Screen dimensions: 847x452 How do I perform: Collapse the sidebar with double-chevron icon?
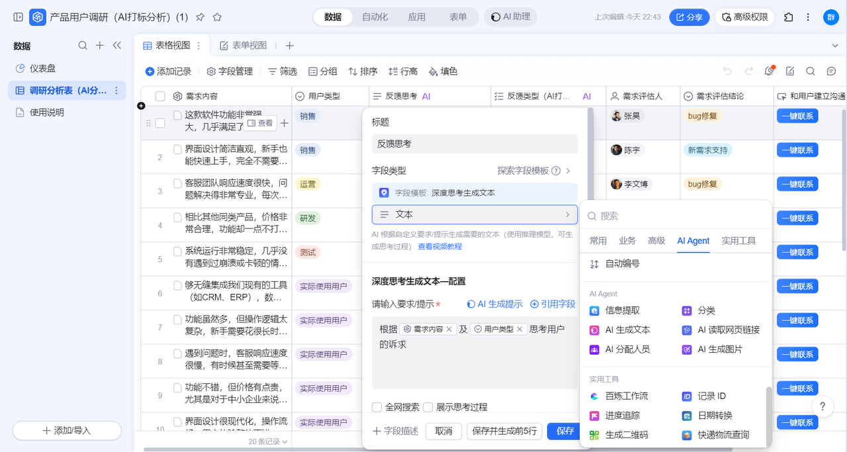click(117, 46)
